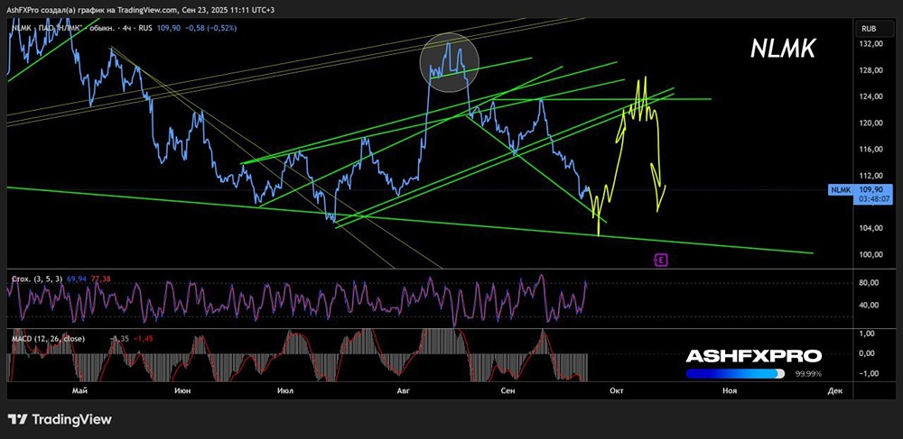903x439 pixels.
Task: Click the purple earnings E marker
Action: pos(662,261)
